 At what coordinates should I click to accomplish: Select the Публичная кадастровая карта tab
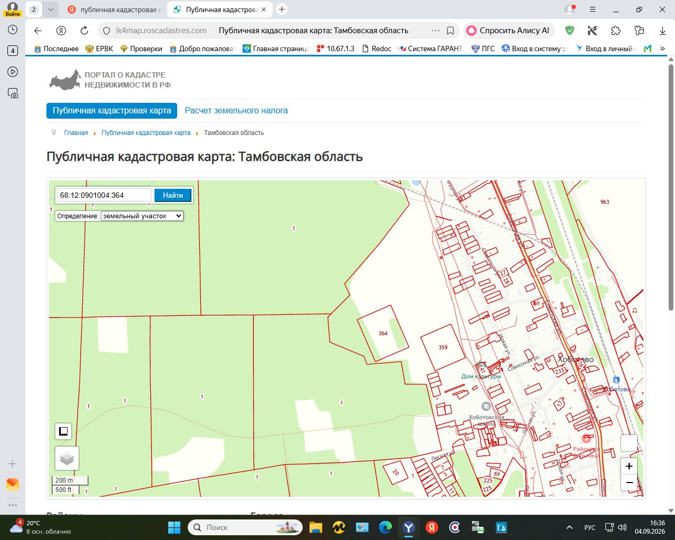112,111
